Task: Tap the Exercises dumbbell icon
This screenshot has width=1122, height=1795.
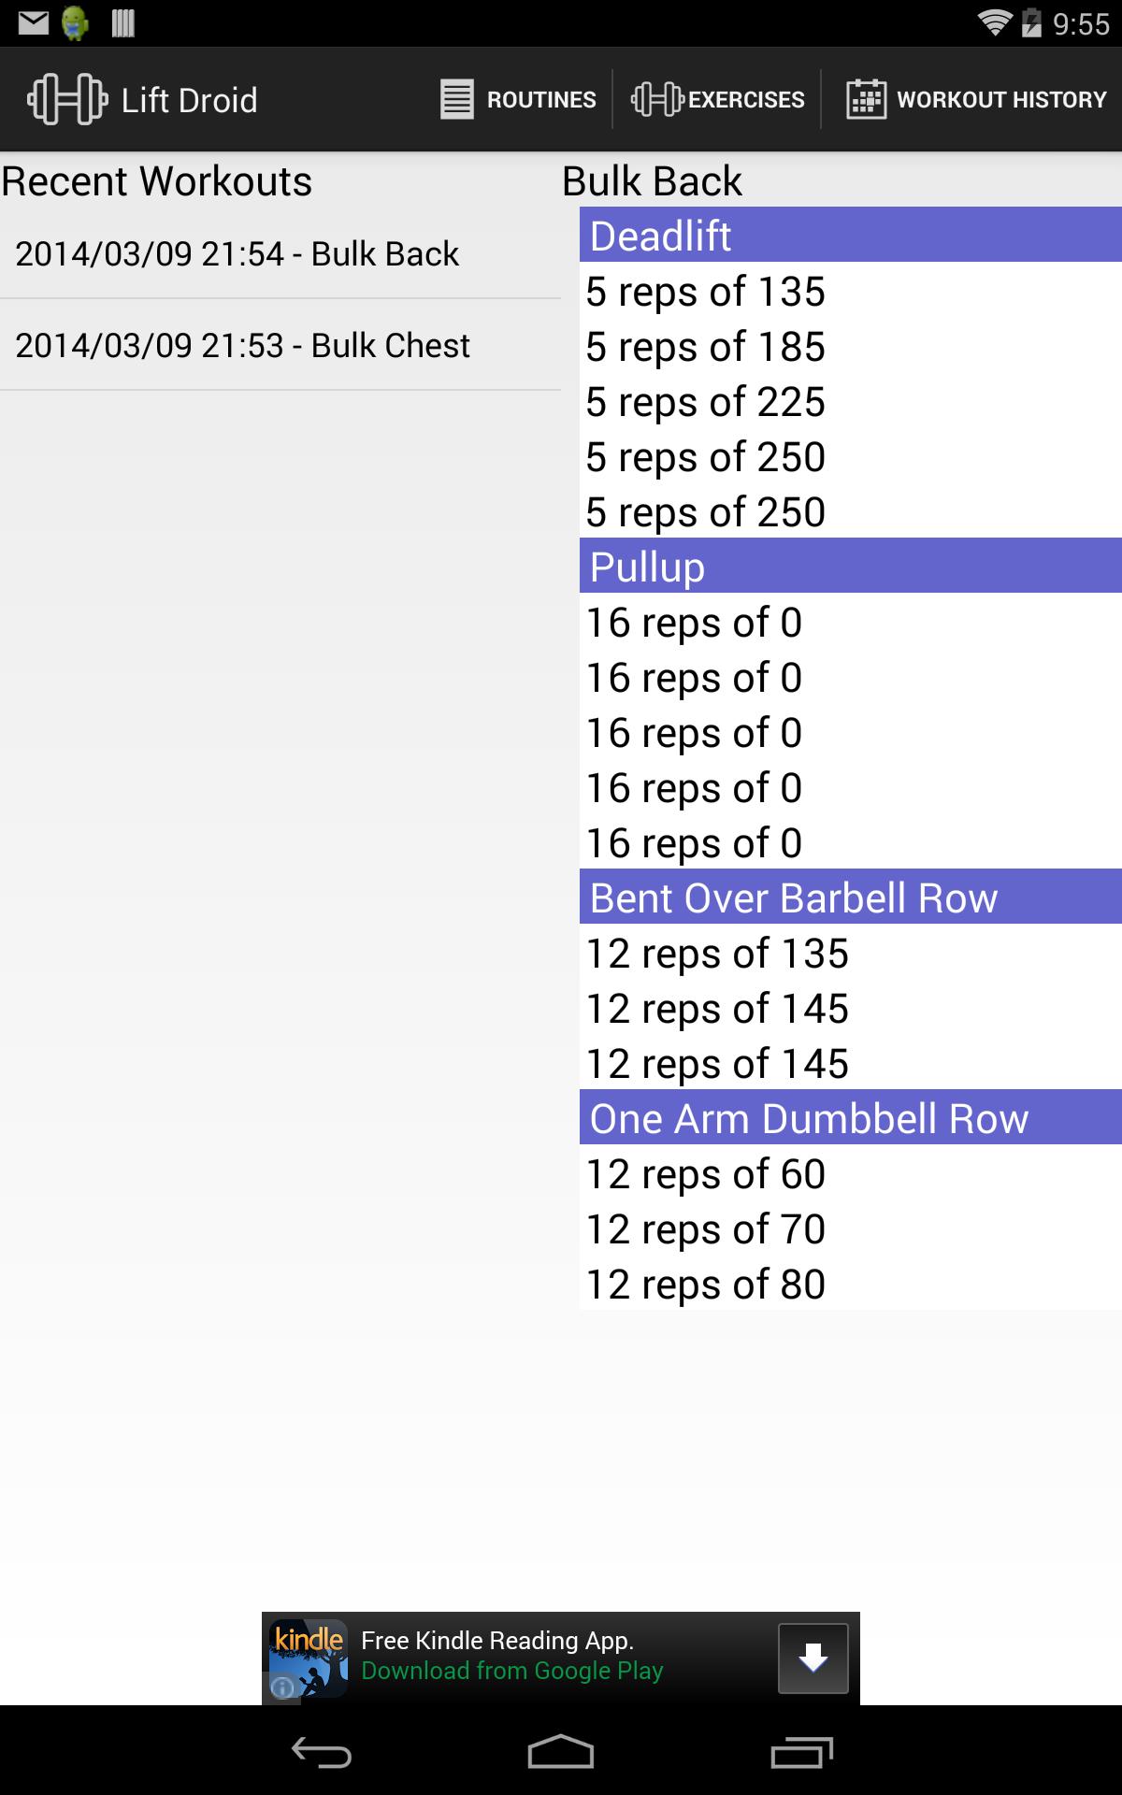Action: (x=657, y=99)
